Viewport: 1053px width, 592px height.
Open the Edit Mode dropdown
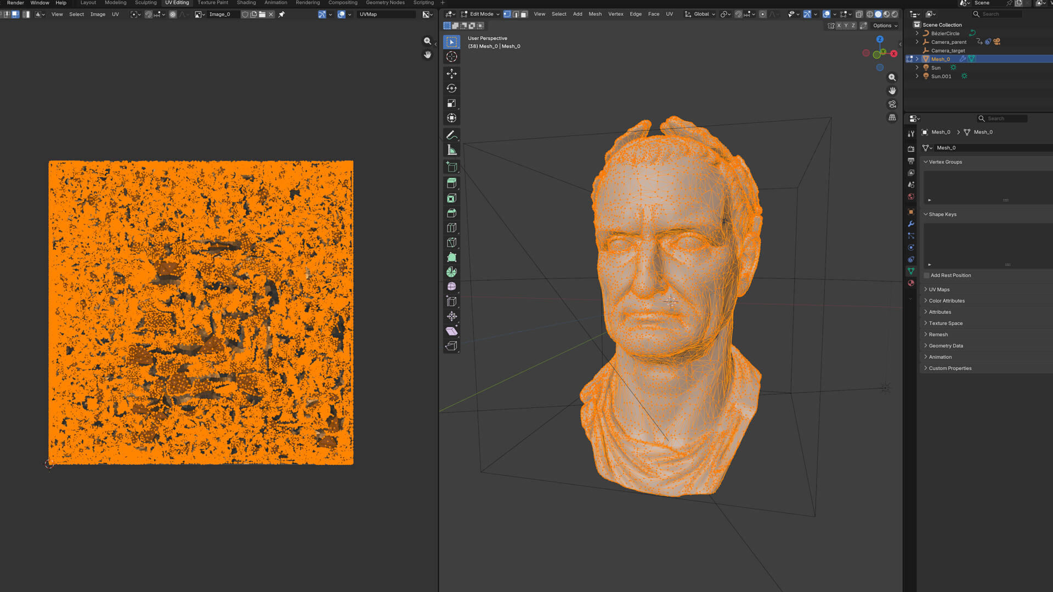click(480, 14)
